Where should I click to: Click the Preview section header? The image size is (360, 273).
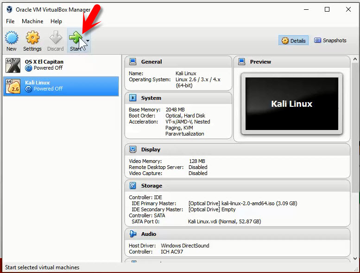(x=292, y=62)
